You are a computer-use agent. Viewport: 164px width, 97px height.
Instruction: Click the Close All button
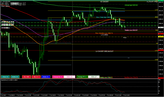point(5,77)
